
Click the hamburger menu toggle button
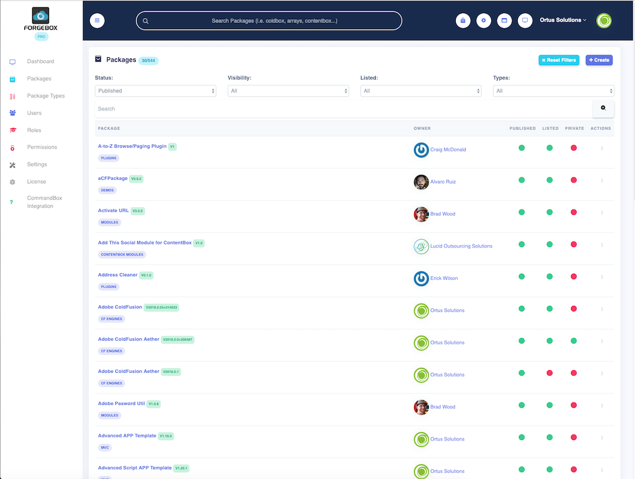pos(97,20)
